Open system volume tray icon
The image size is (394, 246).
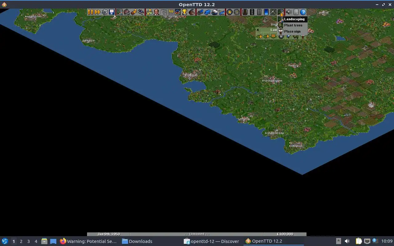point(347,241)
